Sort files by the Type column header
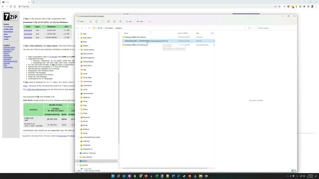 (197, 33)
